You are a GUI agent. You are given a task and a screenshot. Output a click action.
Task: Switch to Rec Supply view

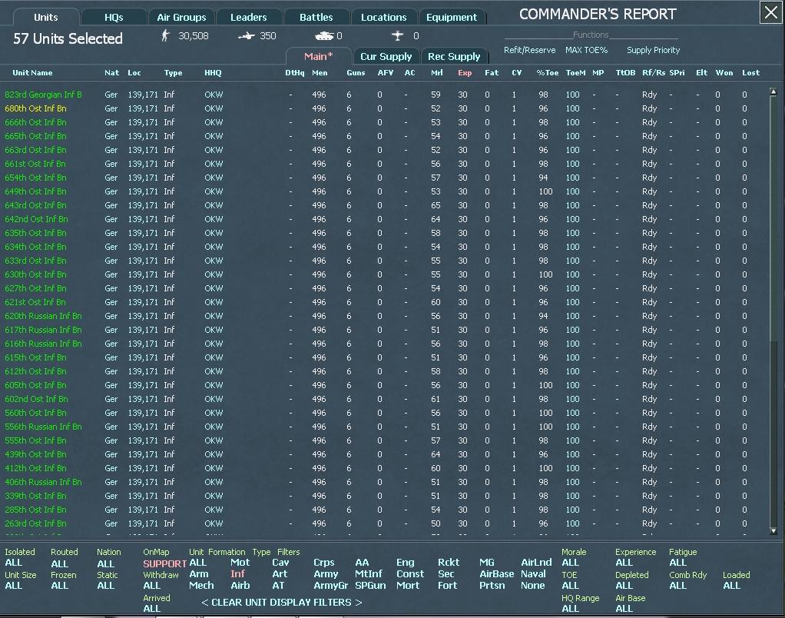454,57
